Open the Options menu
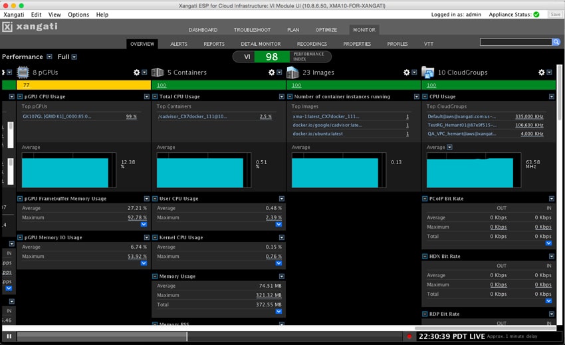The image size is (565, 345). coord(78,15)
